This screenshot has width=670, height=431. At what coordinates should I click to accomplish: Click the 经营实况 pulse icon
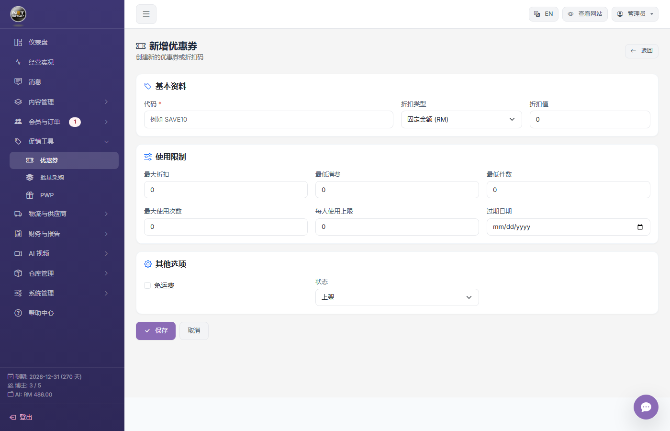(18, 62)
